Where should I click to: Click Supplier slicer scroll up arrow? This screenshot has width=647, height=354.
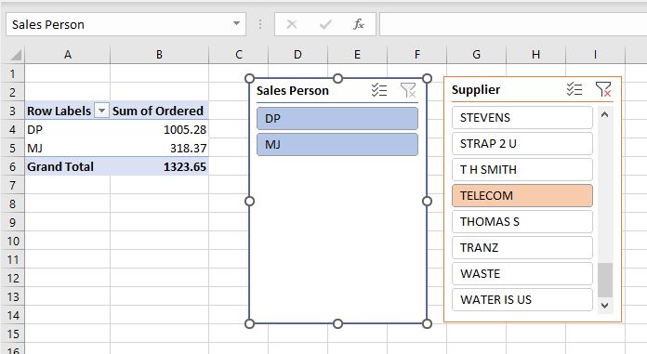605,114
